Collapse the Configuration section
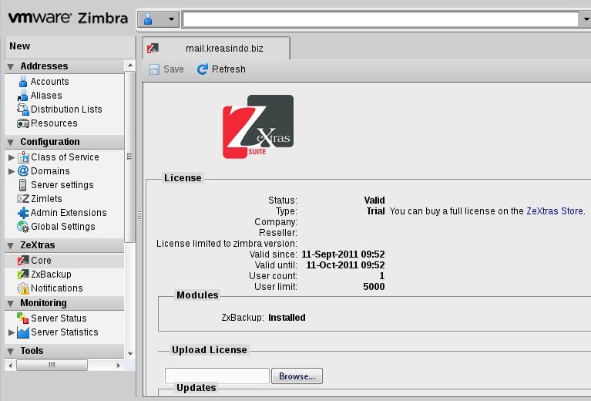Image resolution: width=591 pixels, height=401 pixels. (x=11, y=142)
